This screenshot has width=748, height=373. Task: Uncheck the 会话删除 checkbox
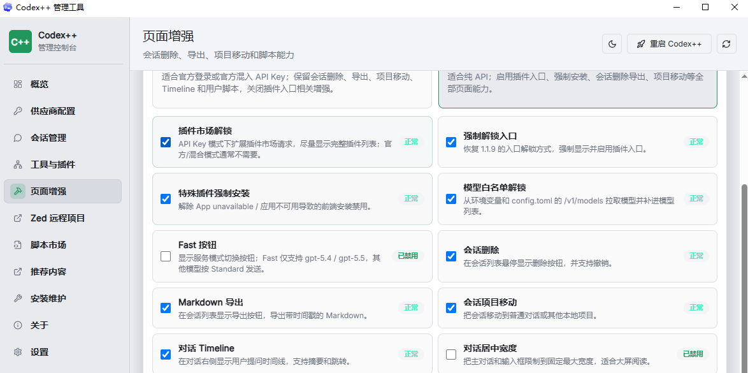pyautogui.click(x=451, y=256)
